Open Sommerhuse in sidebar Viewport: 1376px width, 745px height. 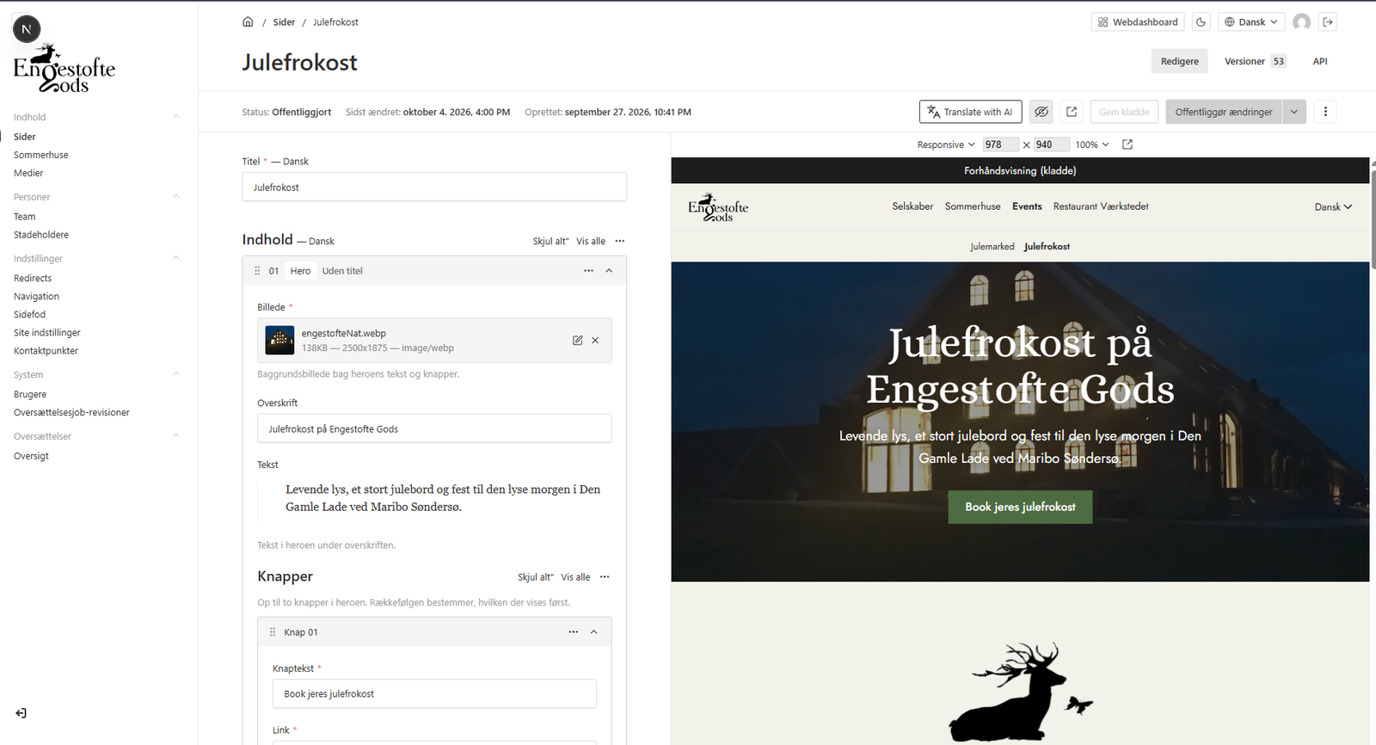click(41, 155)
